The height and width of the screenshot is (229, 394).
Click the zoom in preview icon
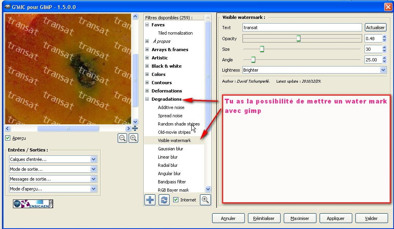coord(133,138)
